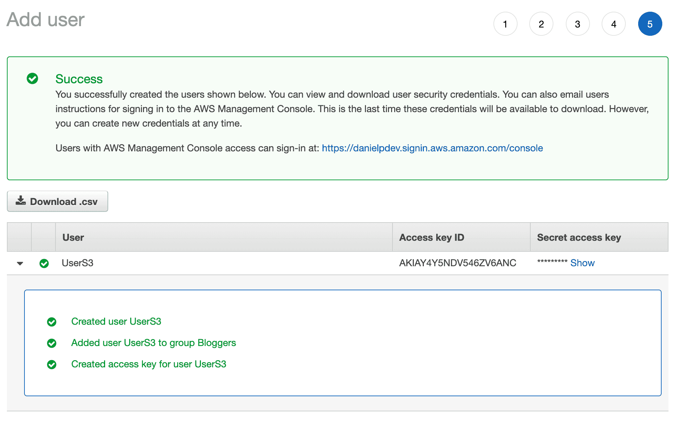Click the Secret access key column header
The height and width of the screenshot is (421, 674).
coord(599,237)
